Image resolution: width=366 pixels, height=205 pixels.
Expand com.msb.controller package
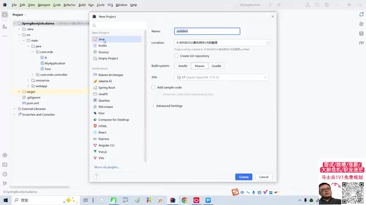tap(33, 75)
